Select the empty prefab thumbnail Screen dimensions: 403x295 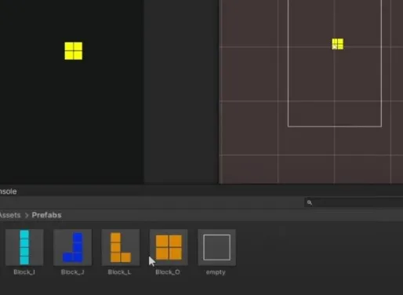coord(216,247)
